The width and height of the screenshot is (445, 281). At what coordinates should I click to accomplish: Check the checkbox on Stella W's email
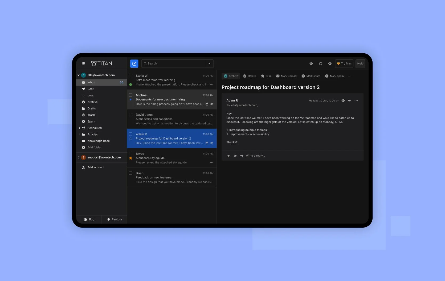pyautogui.click(x=131, y=75)
